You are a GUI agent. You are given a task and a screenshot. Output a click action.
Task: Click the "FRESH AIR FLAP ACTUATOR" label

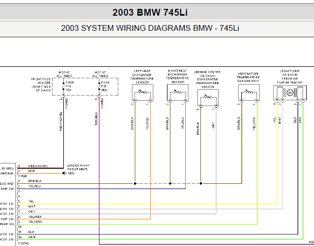pyautogui.click(x=289, y=80)
